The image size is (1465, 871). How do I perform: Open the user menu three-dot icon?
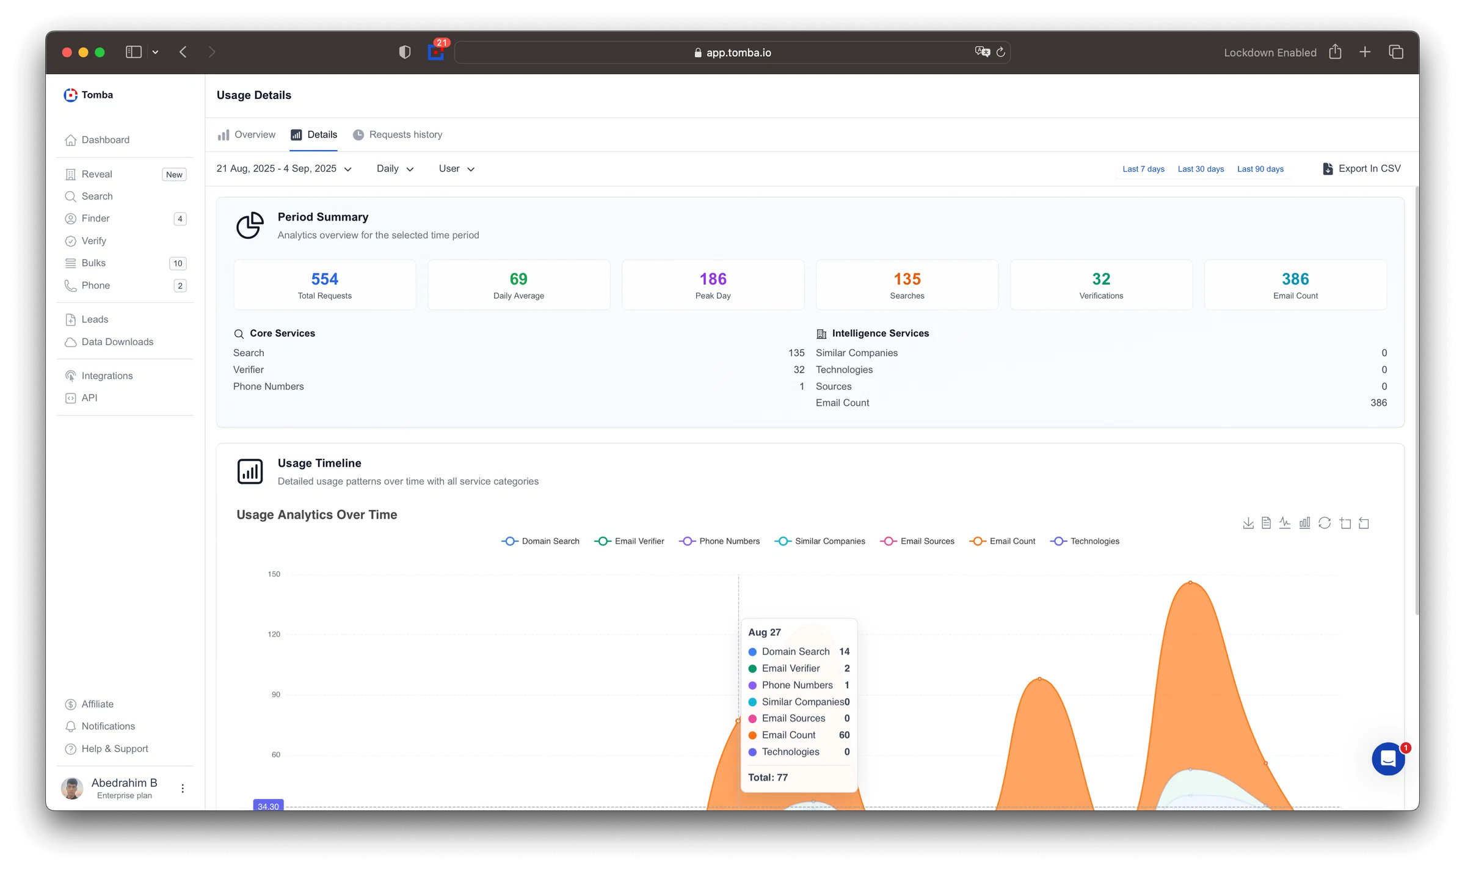click(183, 789)
